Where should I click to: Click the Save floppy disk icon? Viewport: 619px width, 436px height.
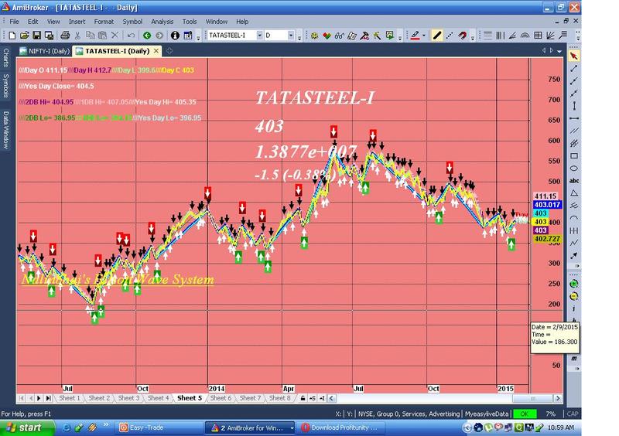pos(36,36)
